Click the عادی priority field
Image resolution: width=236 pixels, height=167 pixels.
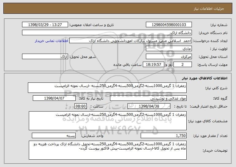pos(169,49)
